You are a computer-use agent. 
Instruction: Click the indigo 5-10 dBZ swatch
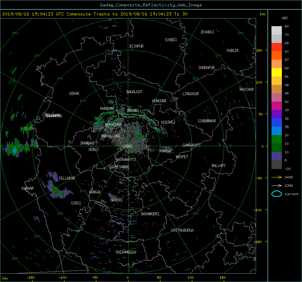click(276, 156)
